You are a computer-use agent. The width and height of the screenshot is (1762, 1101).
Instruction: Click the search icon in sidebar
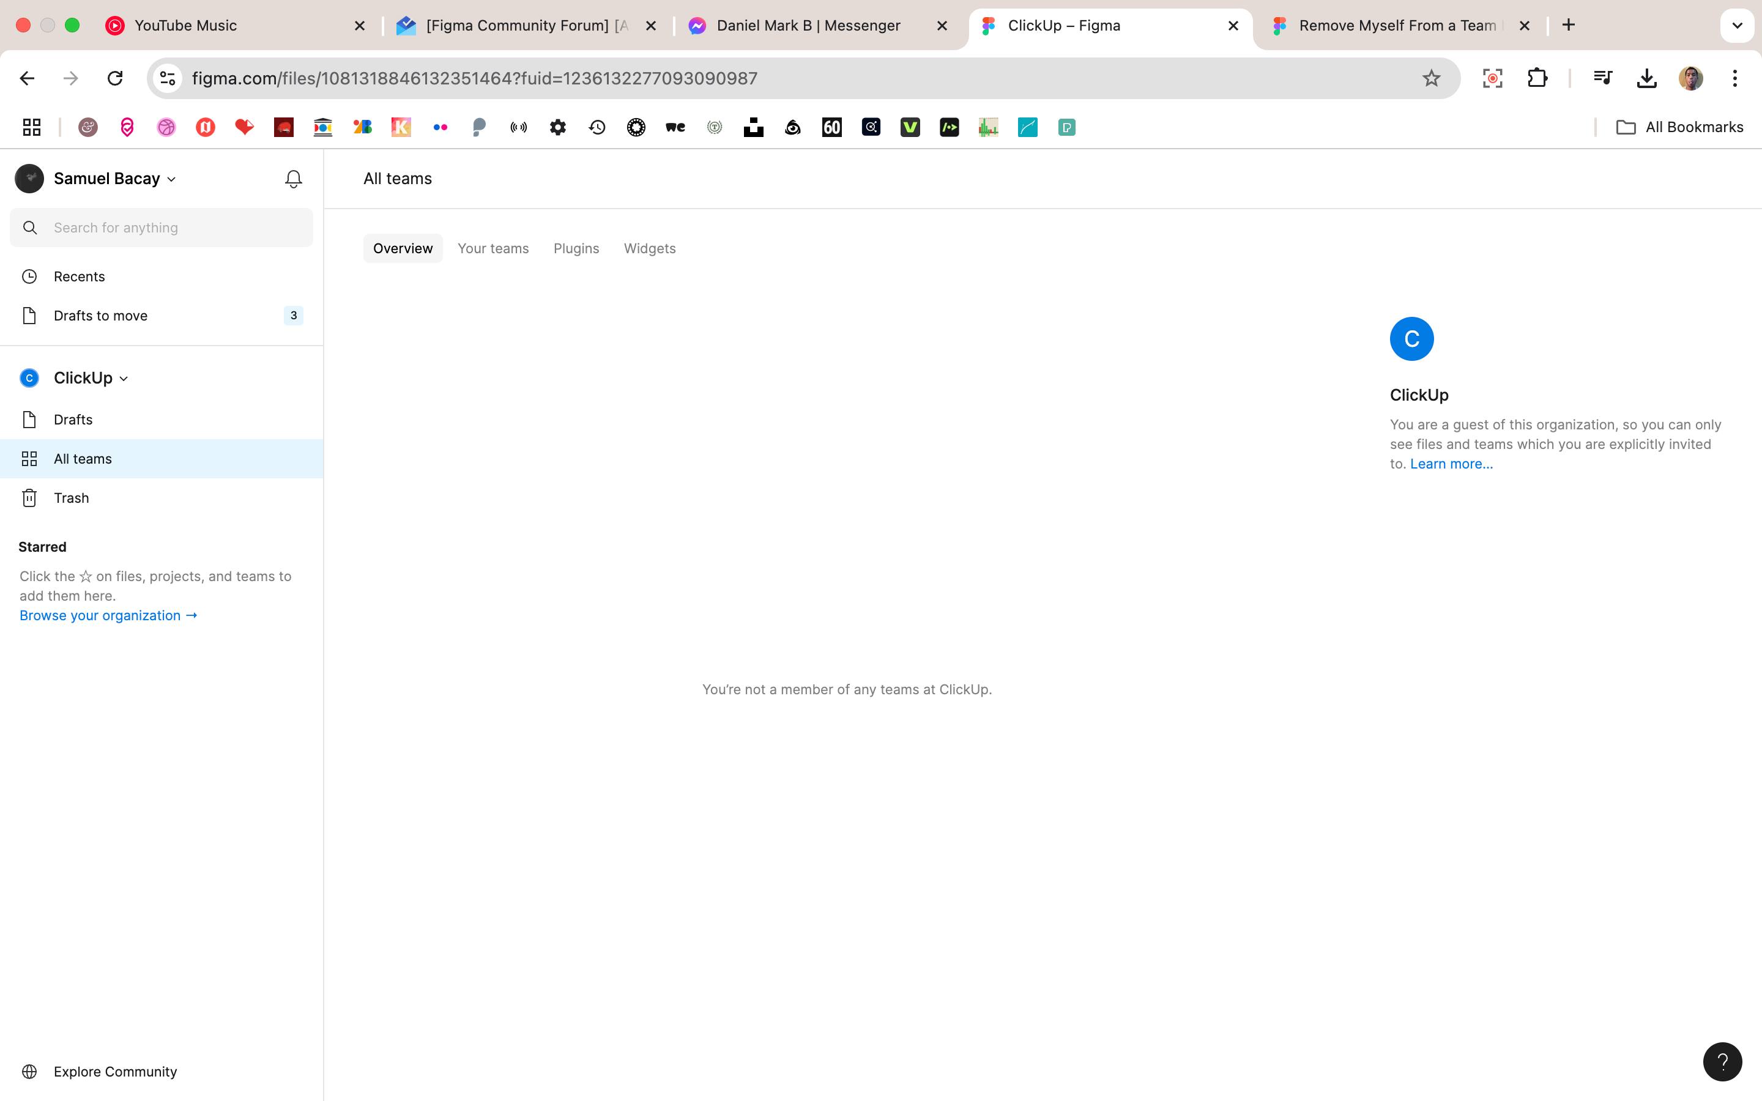pos(29,227)
